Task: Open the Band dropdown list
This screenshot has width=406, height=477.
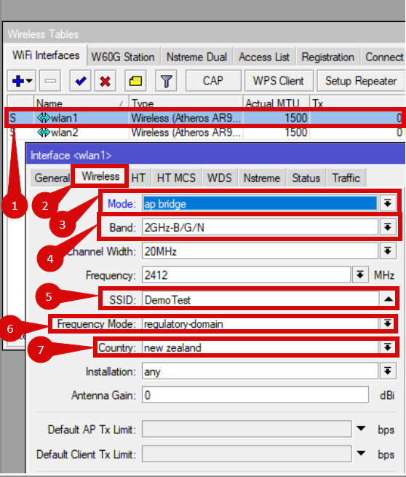Action: (x=388, y=227)
